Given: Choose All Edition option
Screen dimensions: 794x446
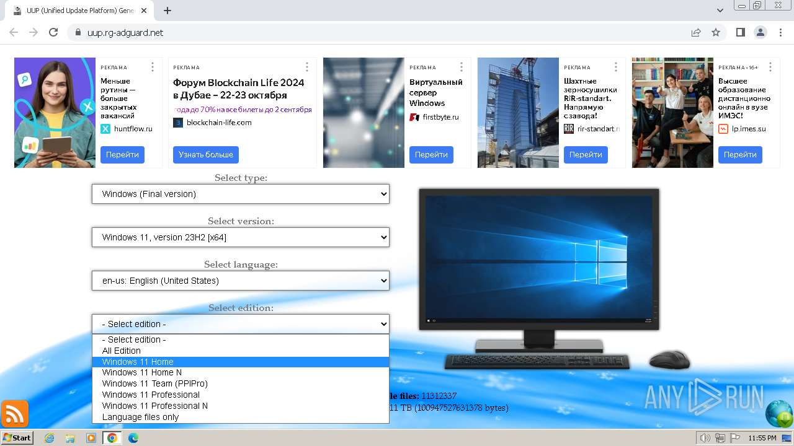Looking at the screenshot, I should click(x=241, y=351).
